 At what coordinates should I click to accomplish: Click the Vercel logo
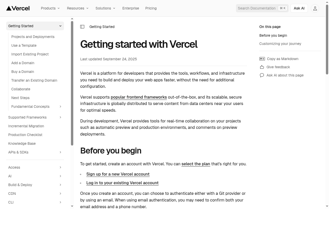point(17,8)
